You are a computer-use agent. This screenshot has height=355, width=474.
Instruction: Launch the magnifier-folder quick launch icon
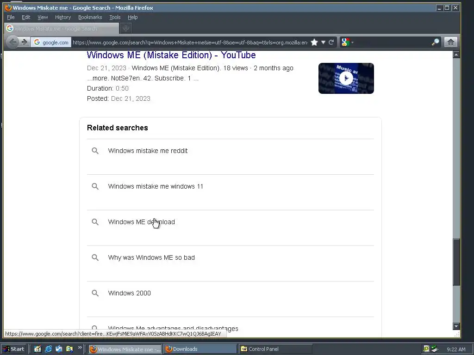click(69, 349)
